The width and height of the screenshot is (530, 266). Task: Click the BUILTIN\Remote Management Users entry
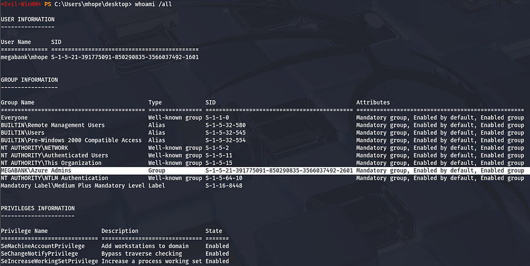pyautogui.click(x=53, y=125)
